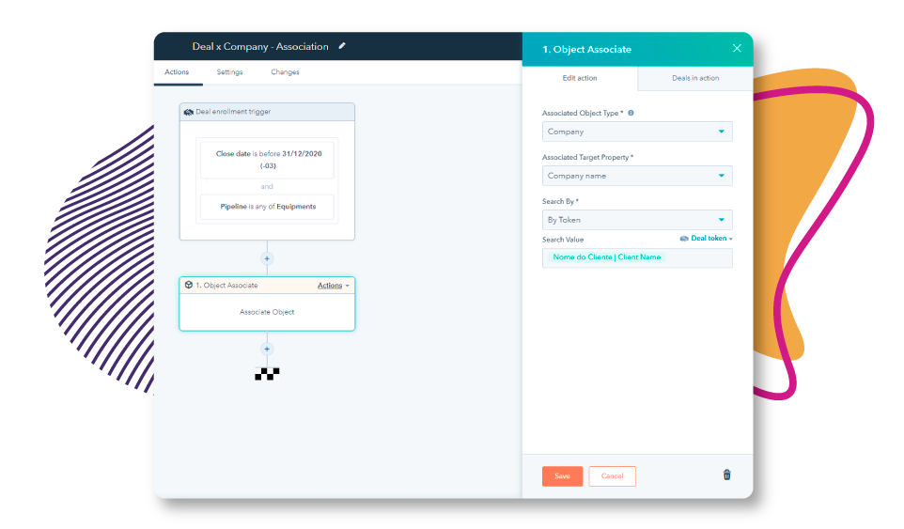Switch to the Settings tab
Image resolution: width=904 pixels, height=529 pixels.
[x=229, y=72]
